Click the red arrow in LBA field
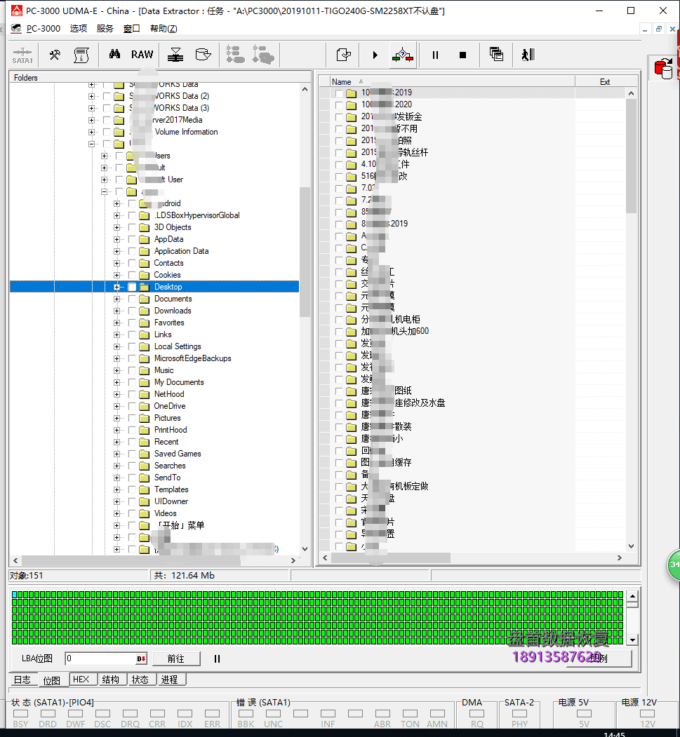This screenshot has height=737, width=680. click(x=141, y=658)
